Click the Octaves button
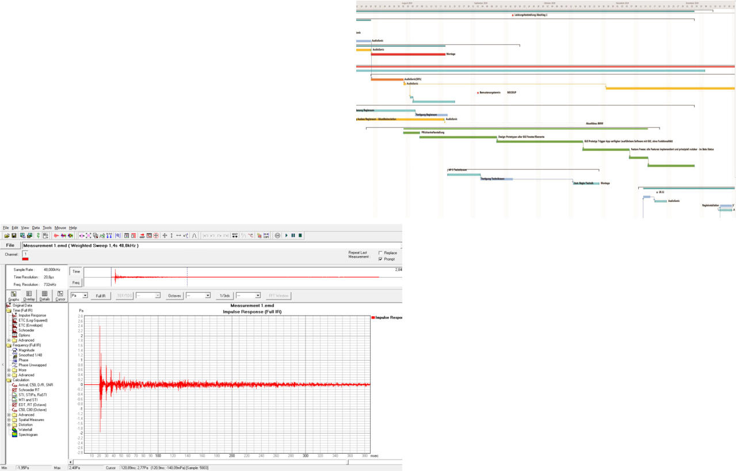Viewport: 736px width, 471px height. (x=175, y=296)
